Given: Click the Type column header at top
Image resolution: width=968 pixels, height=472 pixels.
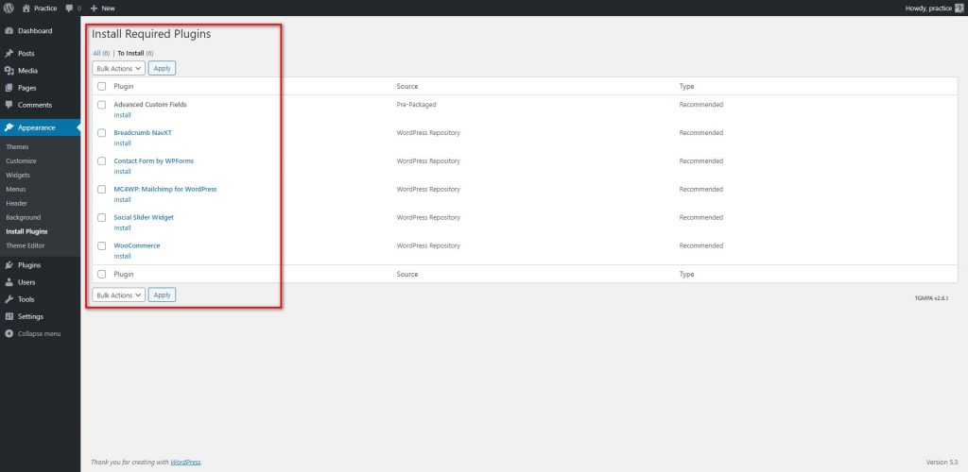Looking at the screenshot, I should coord(686,86).
